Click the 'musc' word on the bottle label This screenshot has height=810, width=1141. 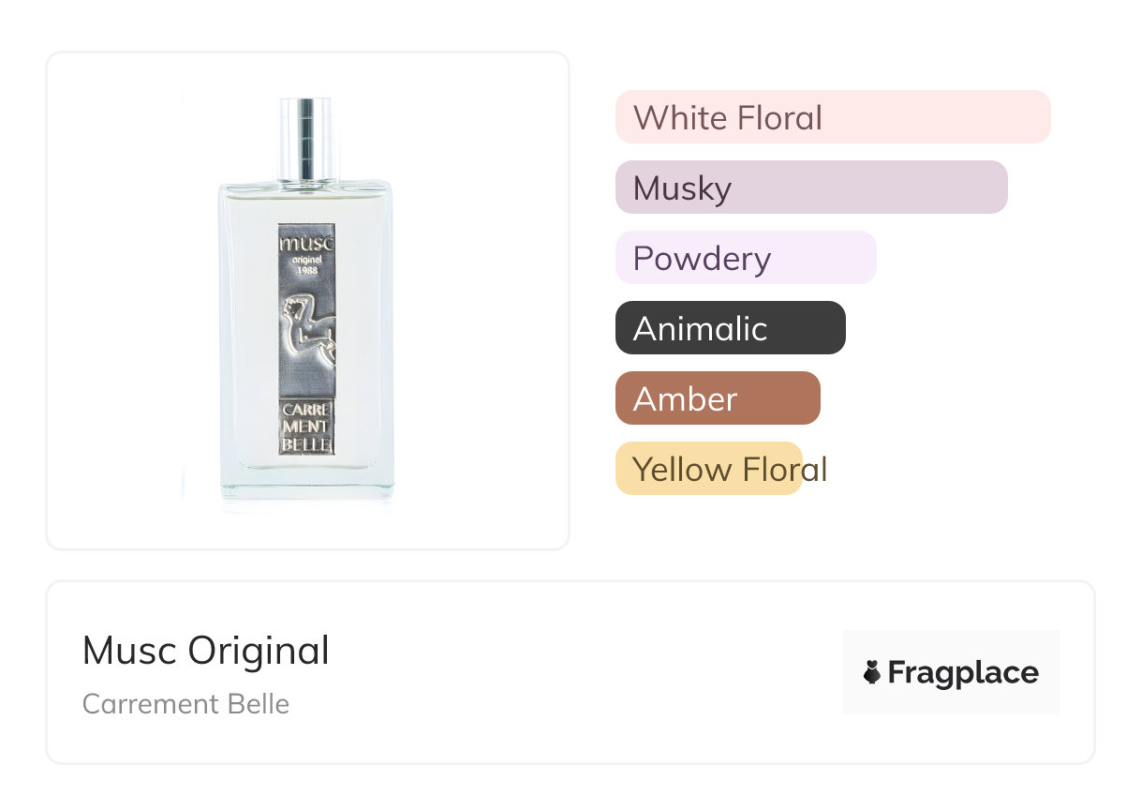coord(305,243)
